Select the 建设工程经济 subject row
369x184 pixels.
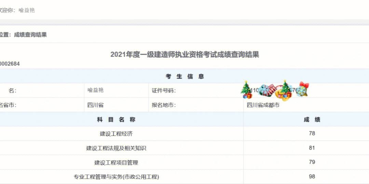click(x=116, y=134)
